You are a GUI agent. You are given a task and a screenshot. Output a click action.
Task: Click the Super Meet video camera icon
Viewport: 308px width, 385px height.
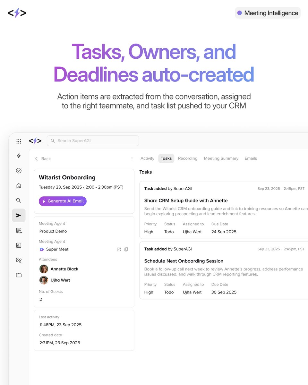pos(42,249)
